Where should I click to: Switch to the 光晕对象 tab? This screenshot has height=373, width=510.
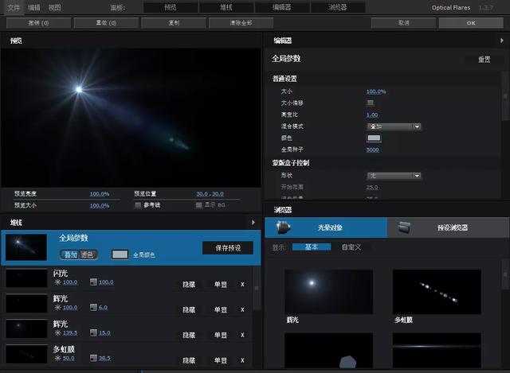pyautogui.click(x=326, y=227)
